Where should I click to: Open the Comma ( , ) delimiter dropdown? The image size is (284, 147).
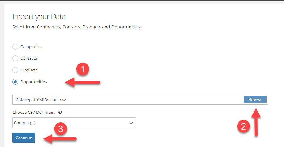[x=74, y=123]
